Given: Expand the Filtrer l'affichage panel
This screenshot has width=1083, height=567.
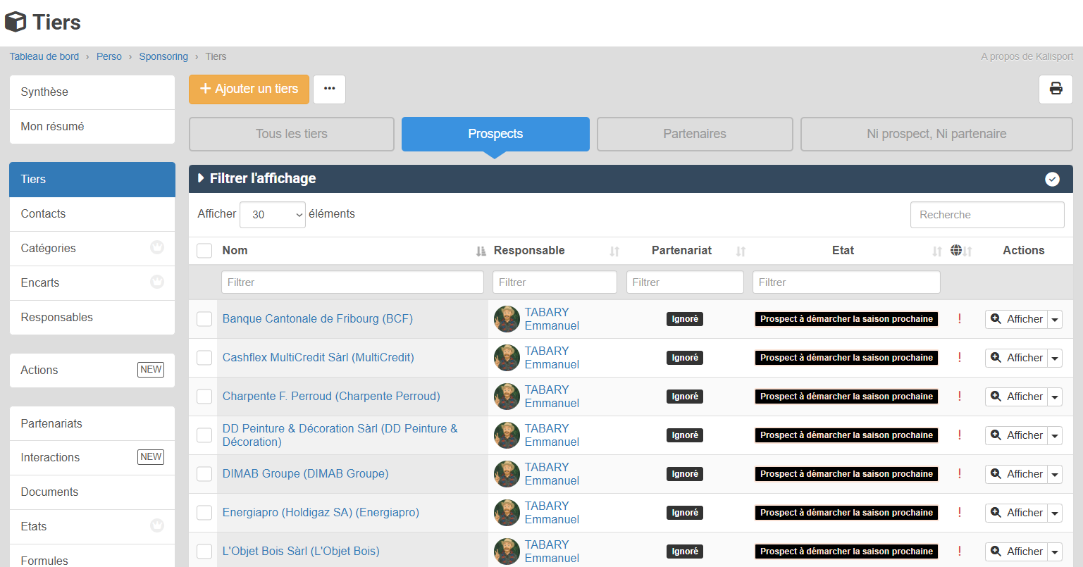Looking at the screenshot, I should [257, 179].
